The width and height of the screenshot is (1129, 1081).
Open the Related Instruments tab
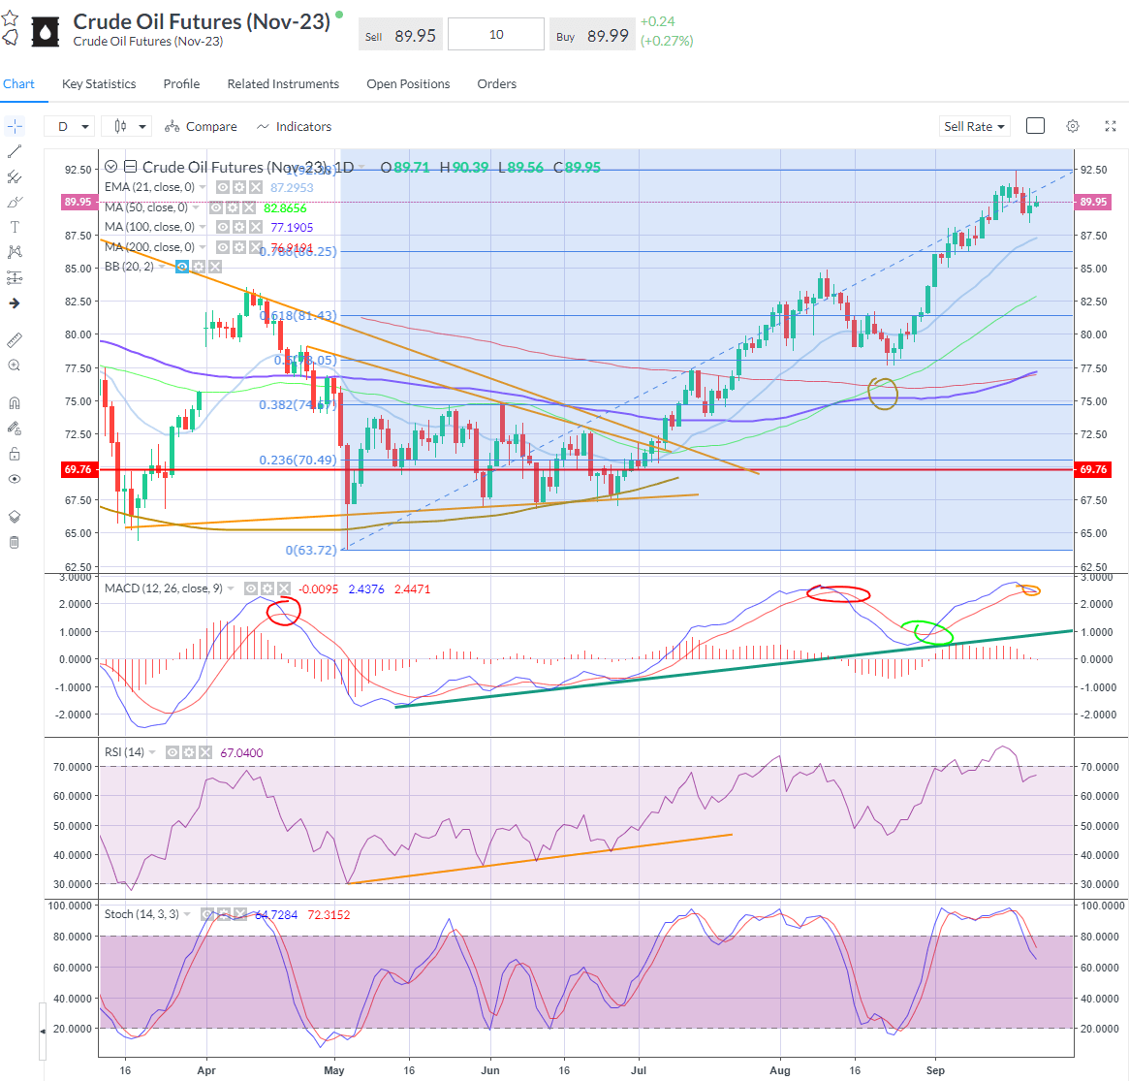tap(283, 83)
